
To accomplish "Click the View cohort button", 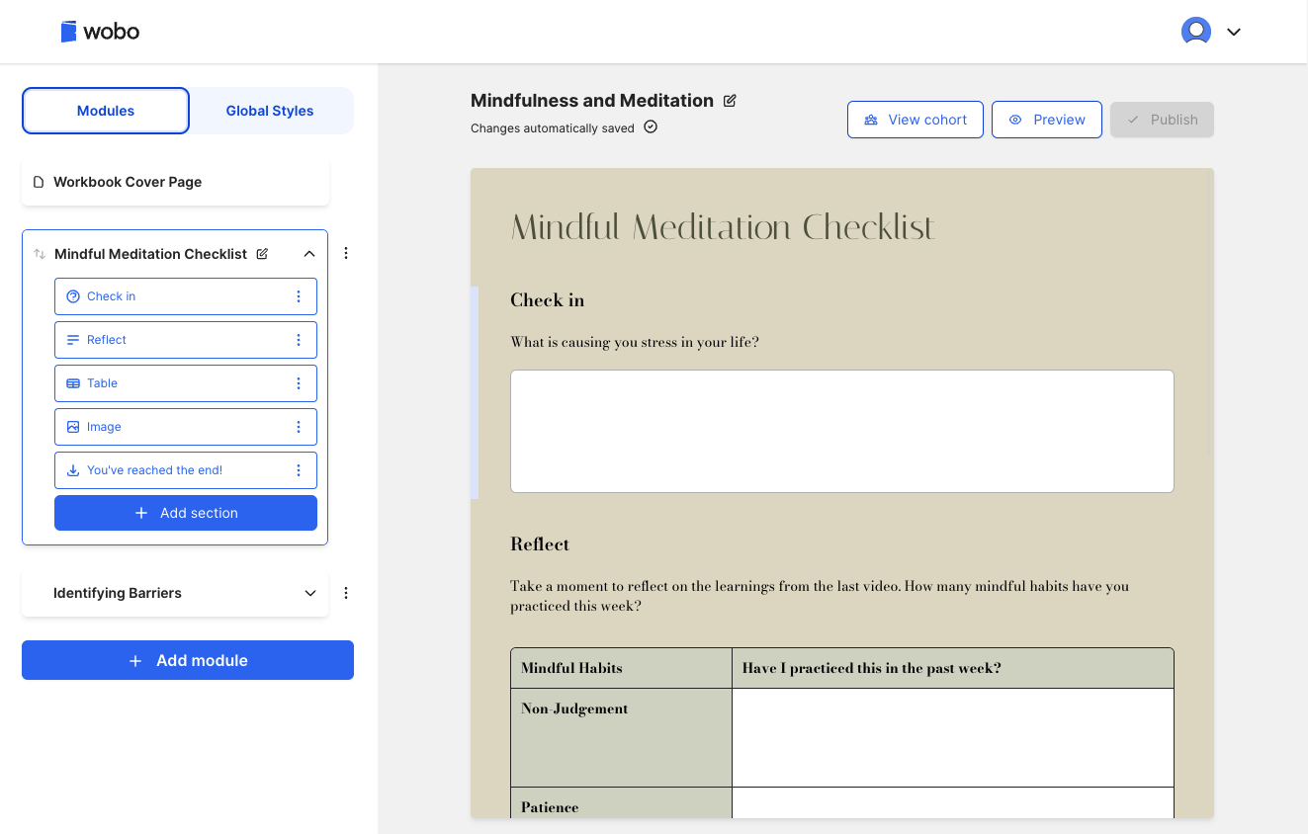I will tap(916, 120).
